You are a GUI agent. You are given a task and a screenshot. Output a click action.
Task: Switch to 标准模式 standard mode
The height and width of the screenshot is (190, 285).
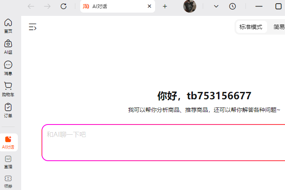(251, 27)
